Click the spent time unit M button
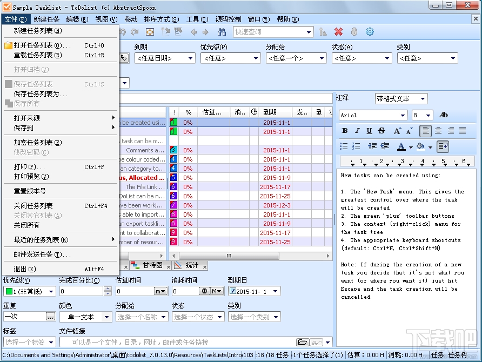 tap(216, 291)
